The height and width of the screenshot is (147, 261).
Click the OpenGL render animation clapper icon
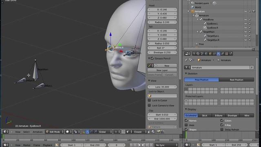pyautogui.click(x=162, y=132)
